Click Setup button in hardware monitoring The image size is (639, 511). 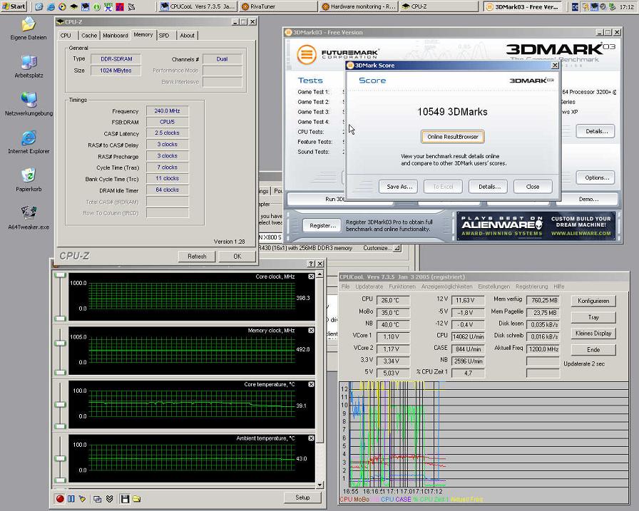[302, 497]
